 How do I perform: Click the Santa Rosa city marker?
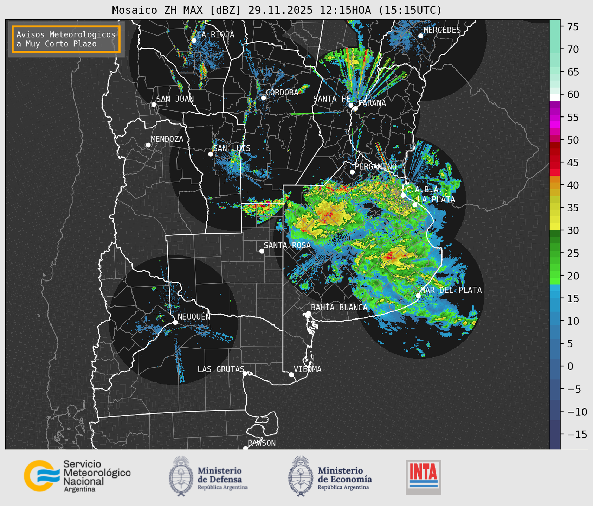(x=262, y=251)
